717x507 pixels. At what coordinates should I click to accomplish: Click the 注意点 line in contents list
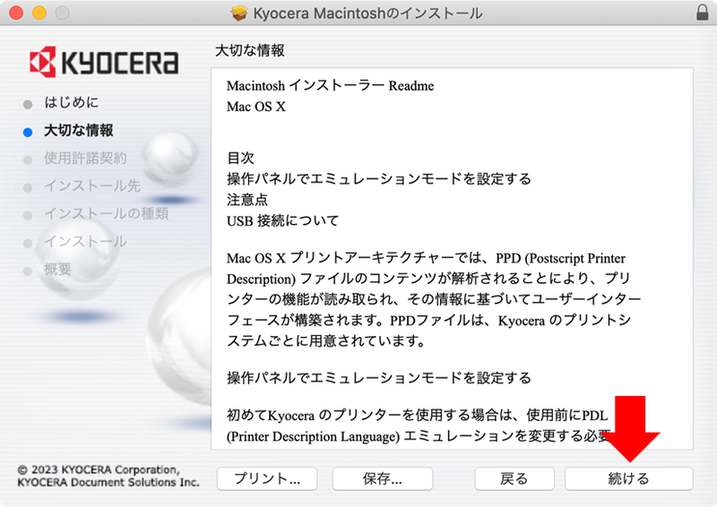[x=247, y=200]
